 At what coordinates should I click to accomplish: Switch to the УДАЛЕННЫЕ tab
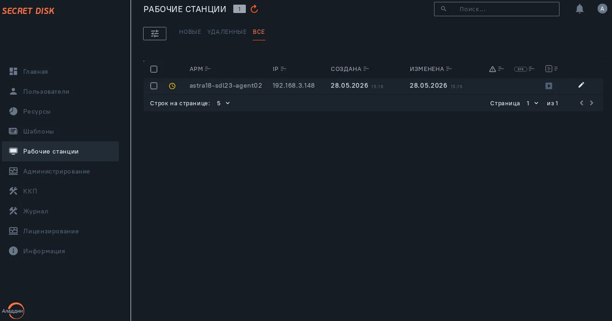click(227, 32)
